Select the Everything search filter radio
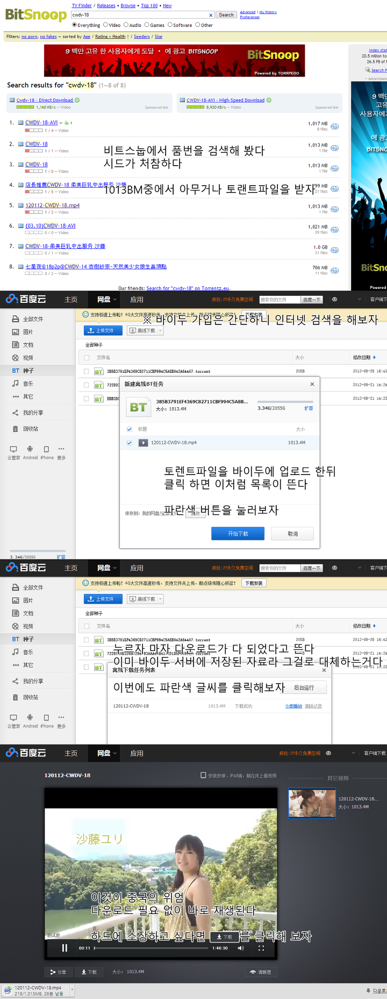 (75, 25)
